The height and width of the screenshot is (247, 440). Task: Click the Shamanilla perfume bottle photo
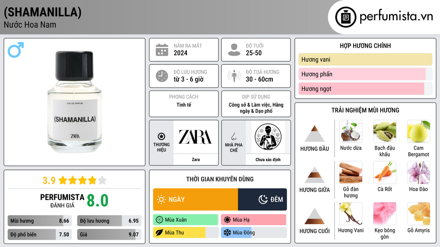pos(75,102)
